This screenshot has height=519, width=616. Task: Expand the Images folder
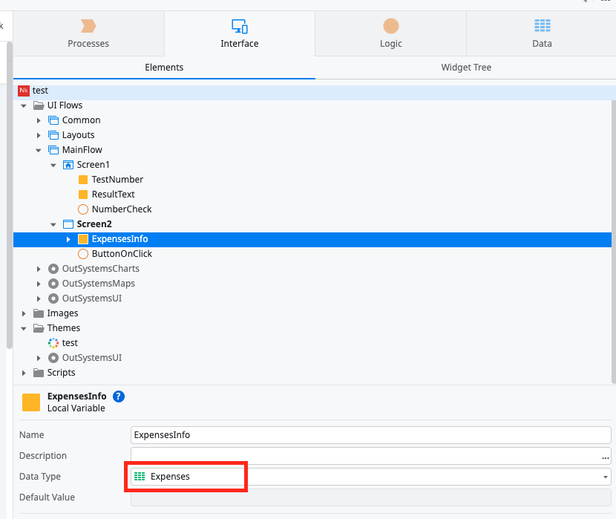24,313
